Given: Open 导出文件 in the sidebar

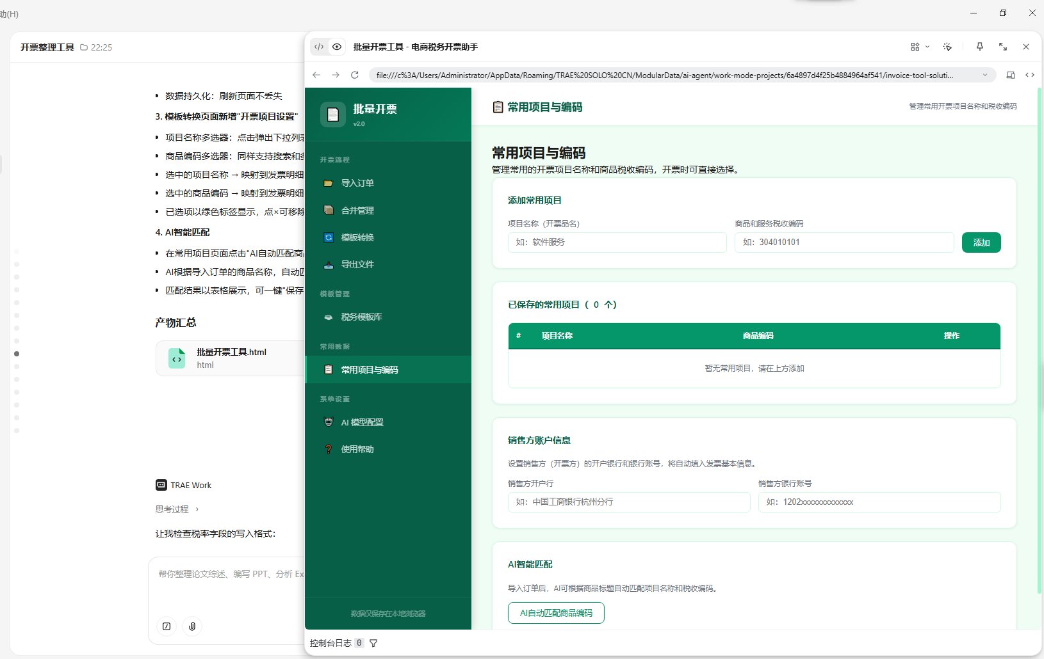Looking at the screenshot, I should click(x=388, y=264).
